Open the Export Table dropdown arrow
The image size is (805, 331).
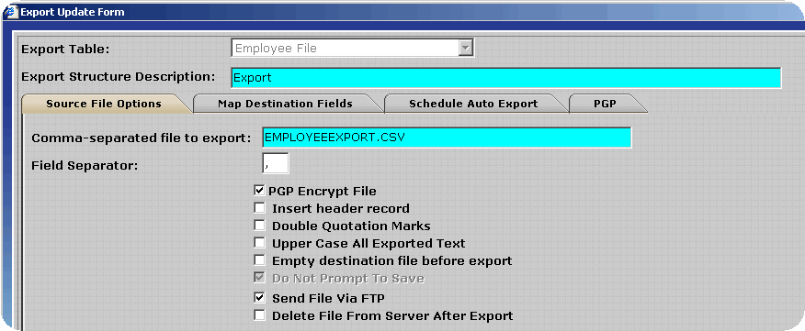465,49
